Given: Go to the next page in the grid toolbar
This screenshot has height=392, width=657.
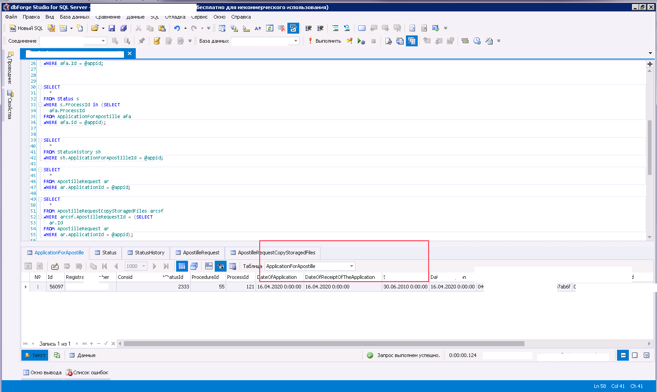Looking at the screenshot, I should pyautogui.click(x=154, y=266).
